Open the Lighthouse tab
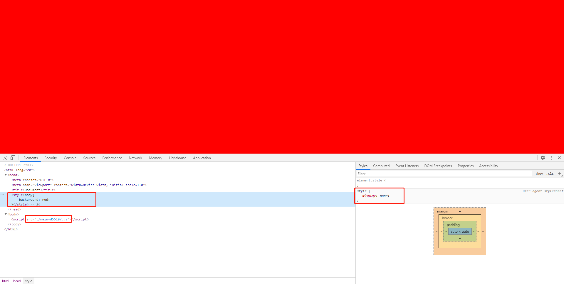564x284 pixels. pyautogui.click(x=177, y=158)
